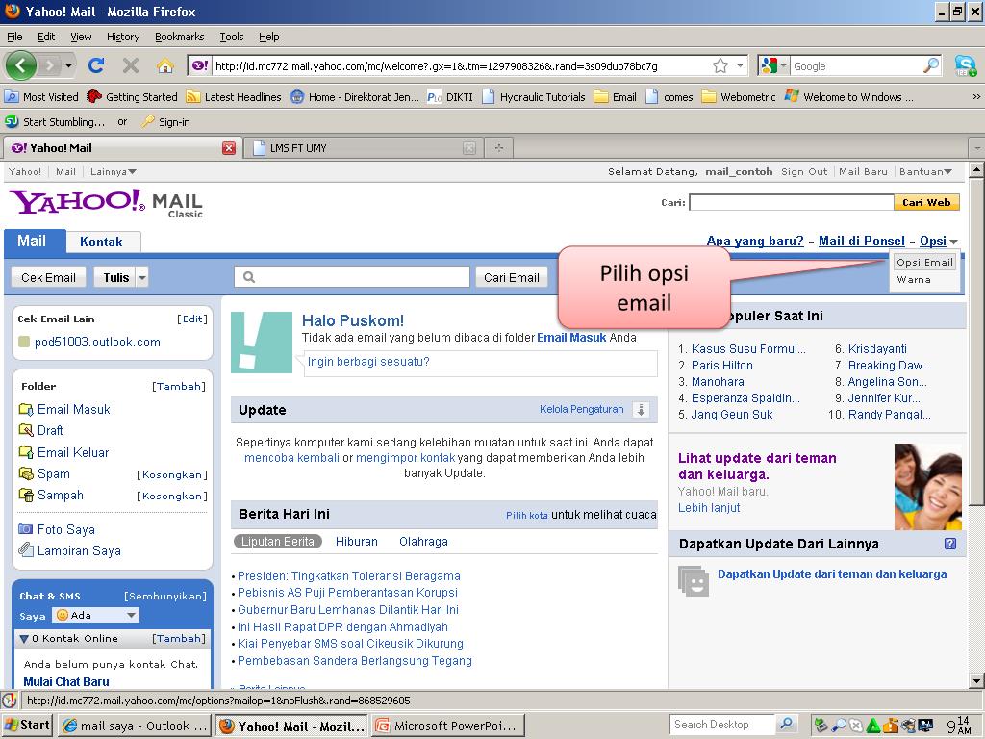The height and width of the screenshot is (739, 985).
Task: Click the Update section down-arrow icon
Action: (641, 410)
